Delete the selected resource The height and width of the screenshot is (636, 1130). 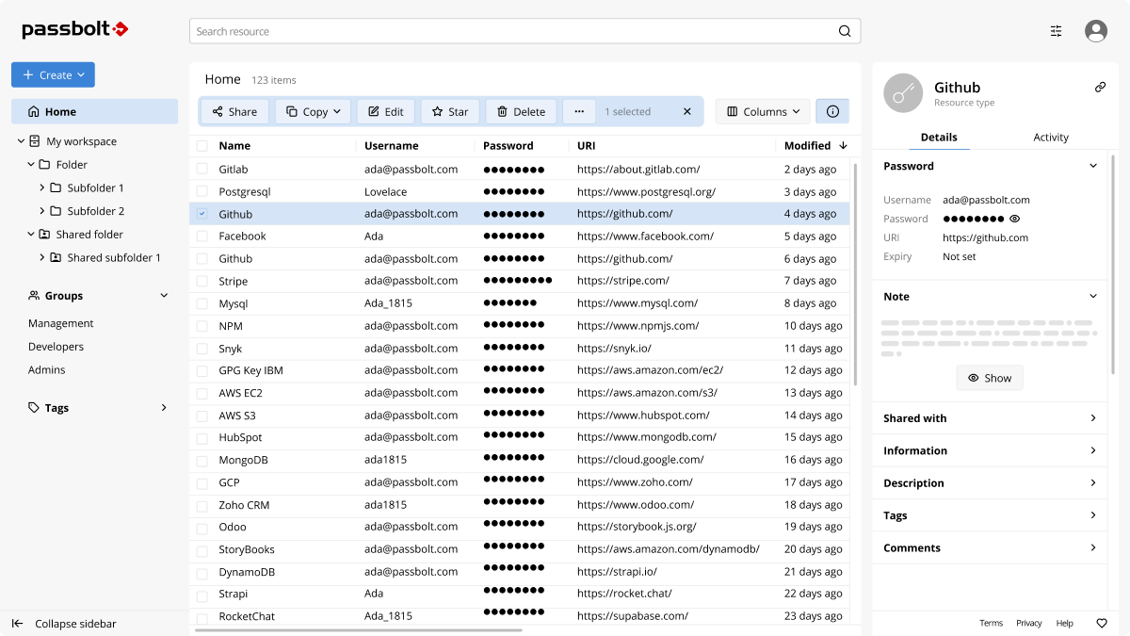(x=522, y=111)
